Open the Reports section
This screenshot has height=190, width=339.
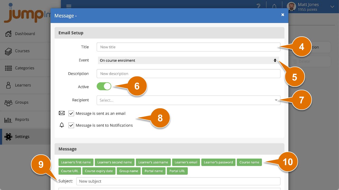[x=25, y=120]
